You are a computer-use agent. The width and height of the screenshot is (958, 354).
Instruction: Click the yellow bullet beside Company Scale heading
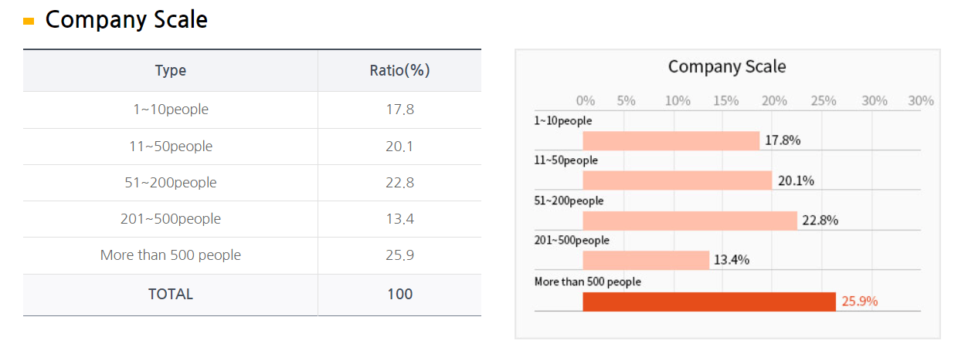tap(29, 22)
